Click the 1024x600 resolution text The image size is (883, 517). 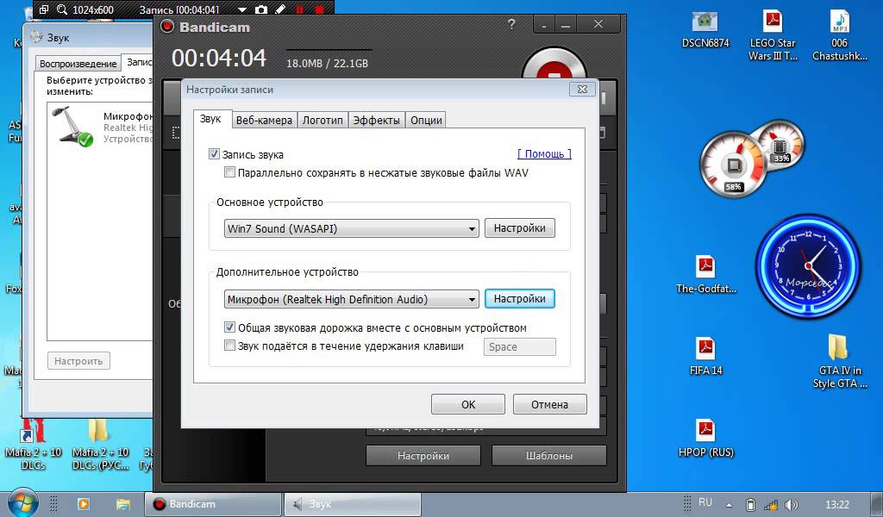tap(93, 9)
